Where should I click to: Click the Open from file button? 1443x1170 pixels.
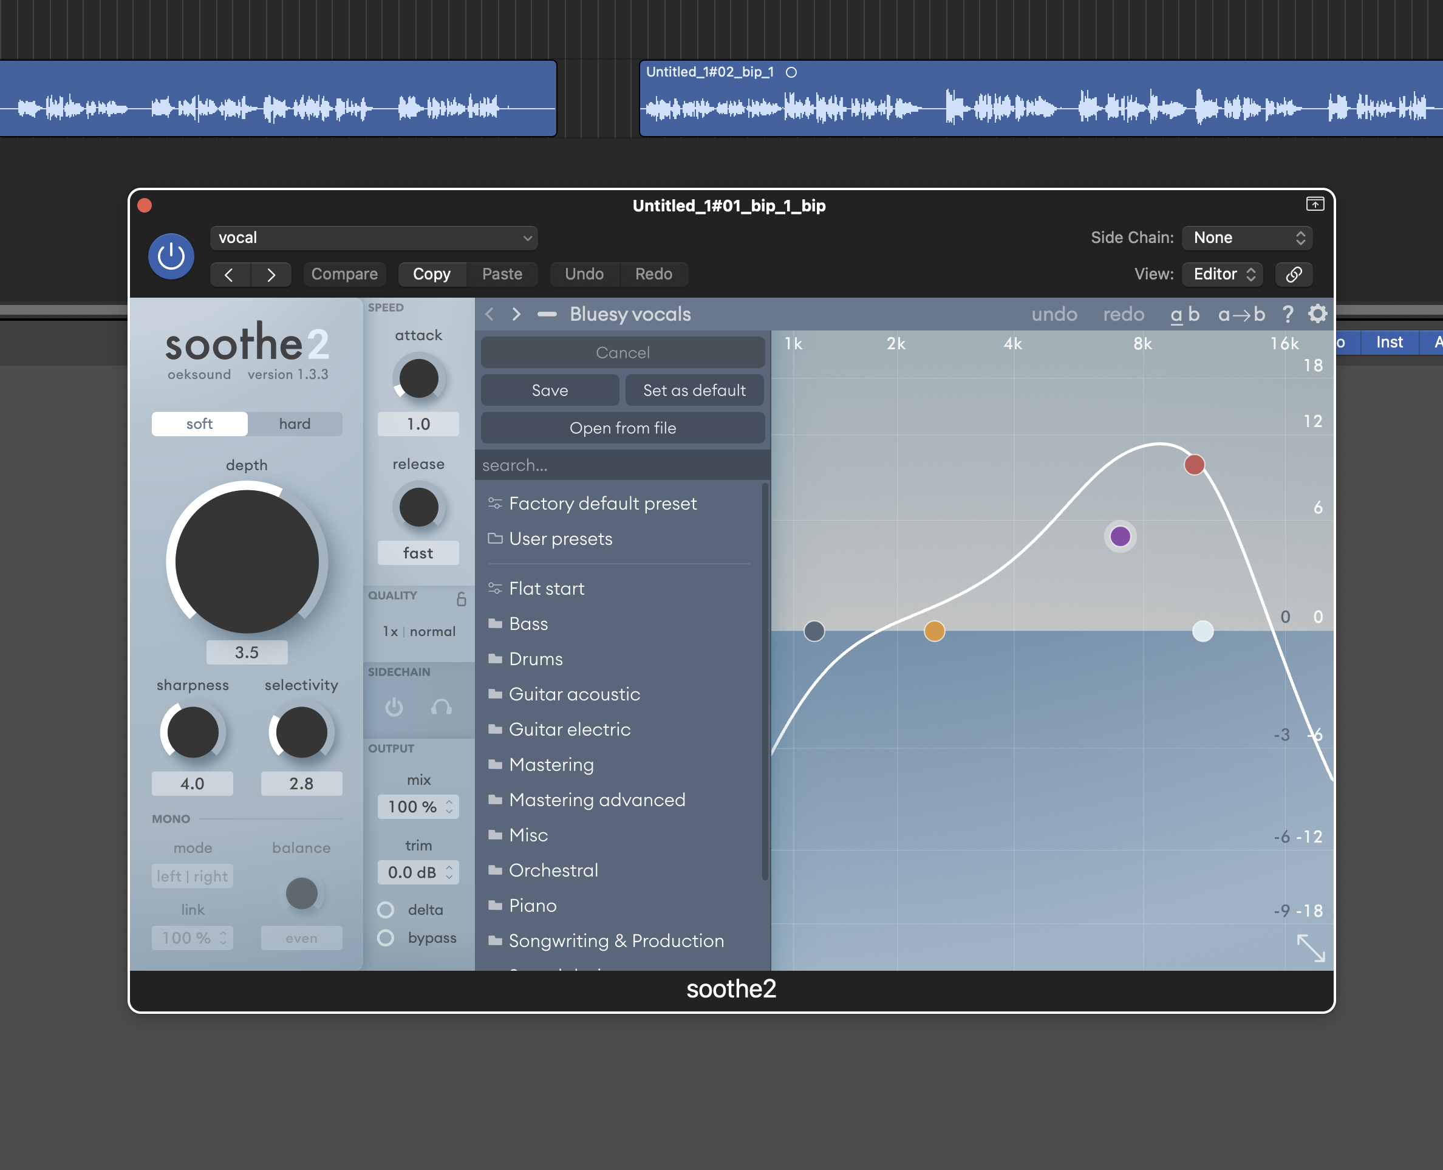pos(623,428)
